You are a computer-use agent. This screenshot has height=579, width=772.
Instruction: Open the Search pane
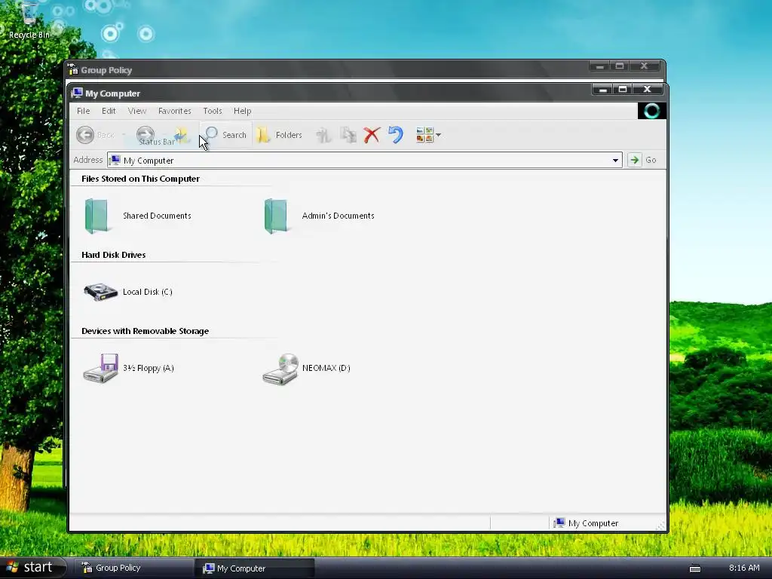click(226, 134)
